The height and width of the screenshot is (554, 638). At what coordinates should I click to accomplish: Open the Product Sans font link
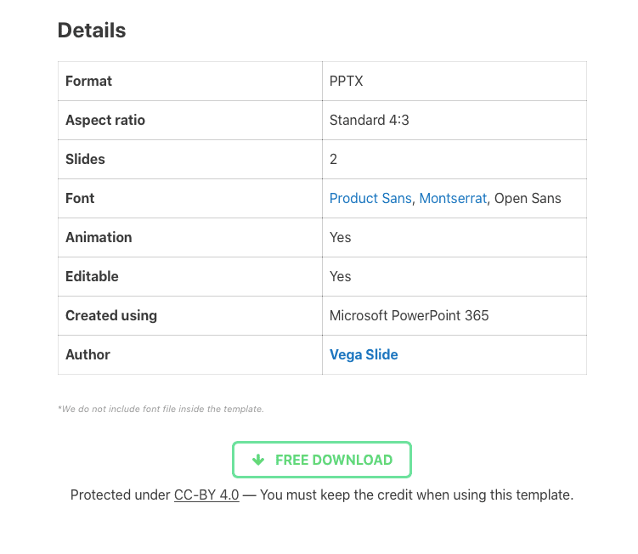(x=370, y=198)
